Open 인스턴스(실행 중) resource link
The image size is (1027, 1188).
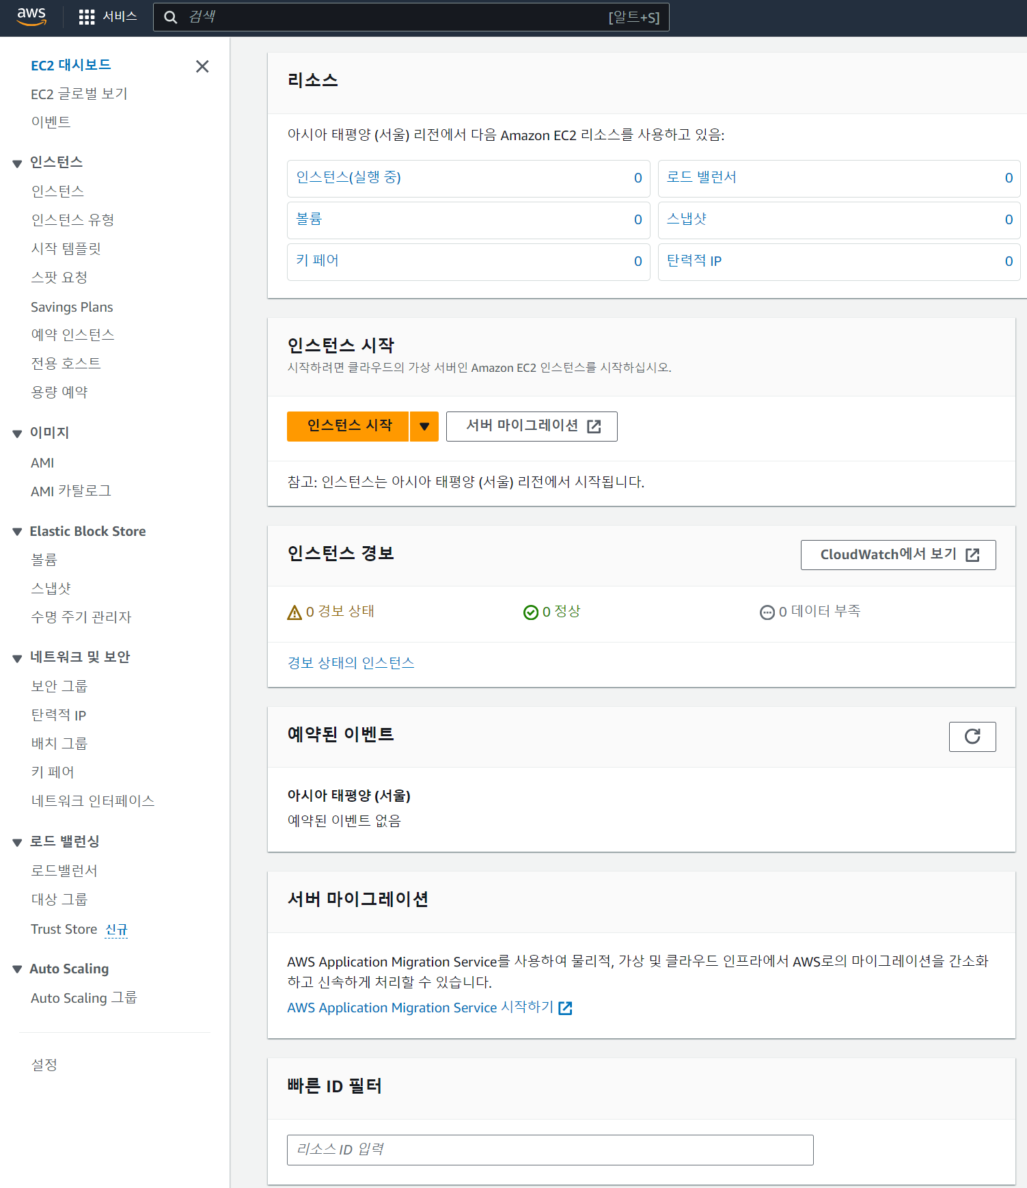pos(348,177)
